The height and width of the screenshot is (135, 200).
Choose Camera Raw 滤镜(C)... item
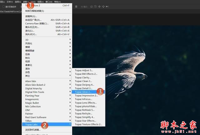[x=47, y=23]
